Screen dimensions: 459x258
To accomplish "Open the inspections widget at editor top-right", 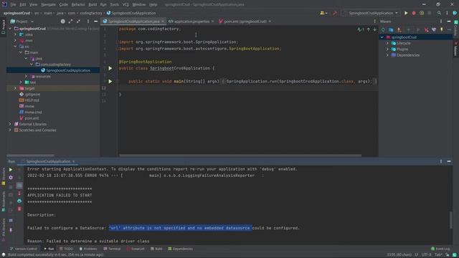I will (x=360, y=29).
